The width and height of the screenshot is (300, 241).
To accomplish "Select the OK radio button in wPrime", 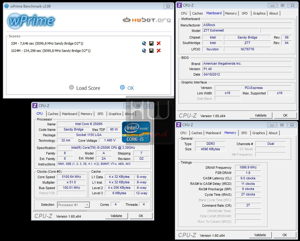I will [123, 87].
